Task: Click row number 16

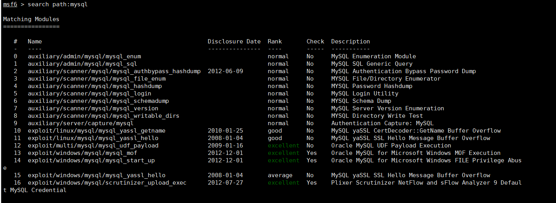Action: [x=17, y=183]
